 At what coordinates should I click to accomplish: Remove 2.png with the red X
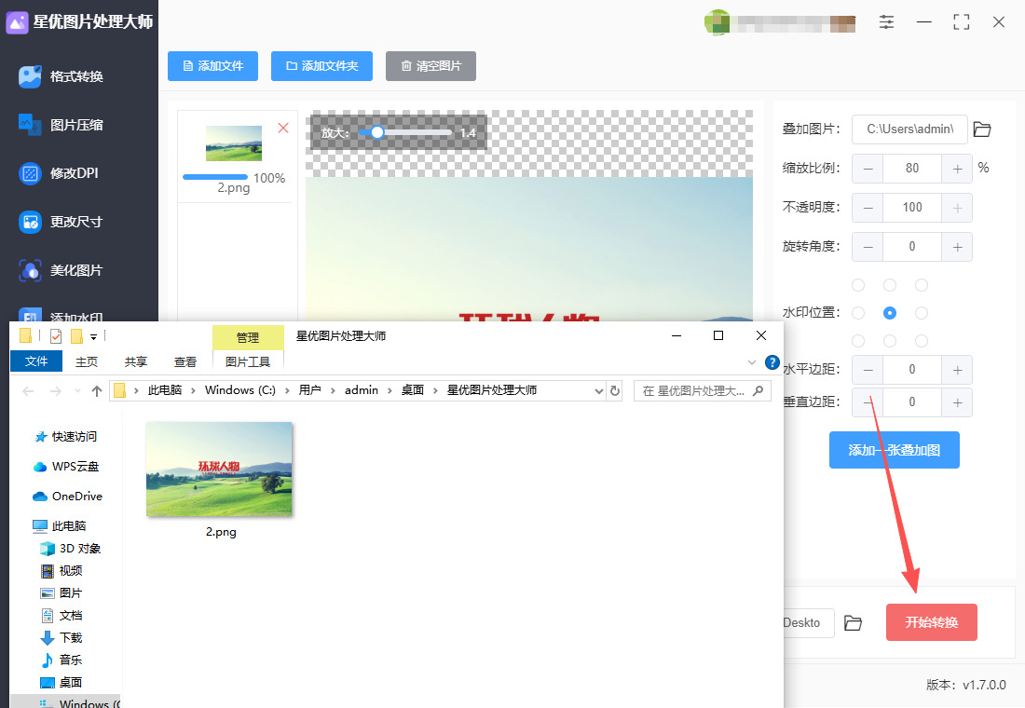(283, 128)
